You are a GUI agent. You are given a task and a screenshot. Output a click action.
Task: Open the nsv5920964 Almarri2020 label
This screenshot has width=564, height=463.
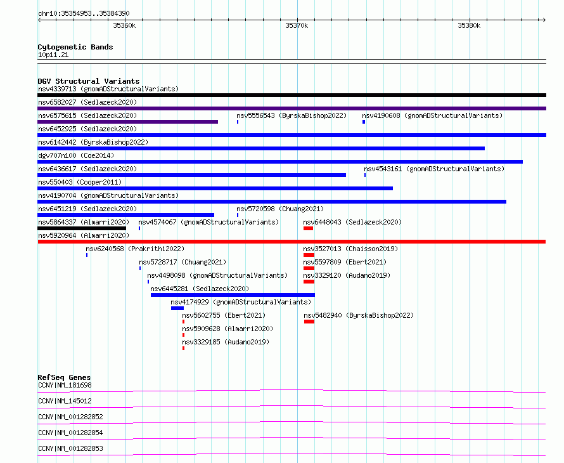[x=84, y=235]
